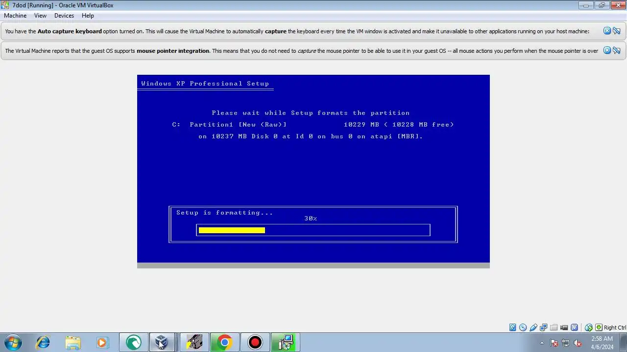Viewport: 627px width, 352px height.
Task: Open Windows Media Player from taskbar
Action: click(102, 342)
